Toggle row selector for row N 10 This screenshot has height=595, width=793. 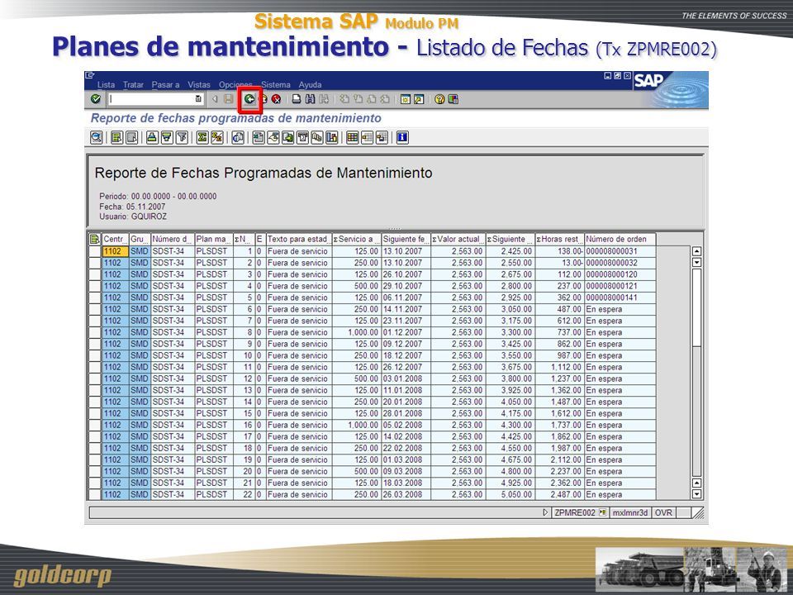[94, 355]
